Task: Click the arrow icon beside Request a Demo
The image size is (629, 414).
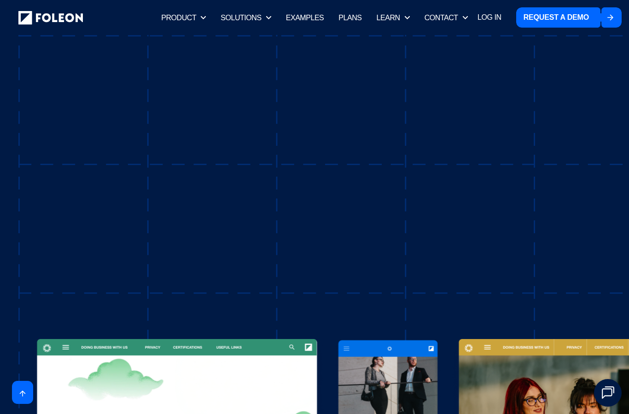Action: click(611, 17)
